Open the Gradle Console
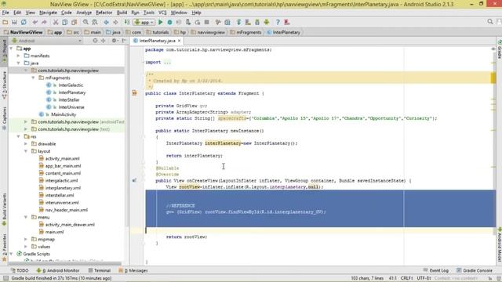Image resolution: width=502 pixels, height=282 pixels. click(x=475, y=270)
